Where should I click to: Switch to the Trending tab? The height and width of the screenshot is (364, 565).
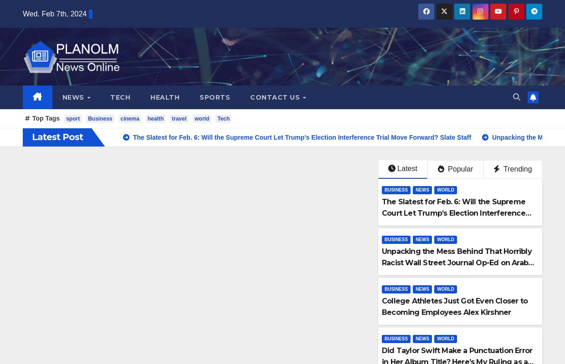[x=513, y=169]
